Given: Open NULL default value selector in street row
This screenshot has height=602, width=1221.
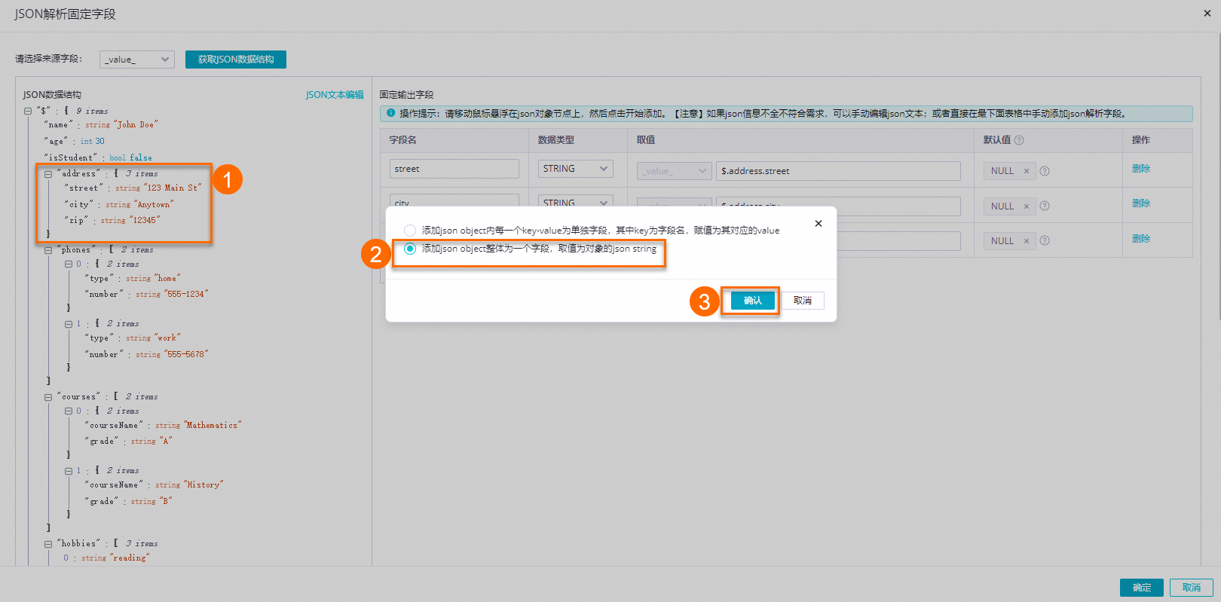Looking at the screenshot, I should [x=1009, y=171].
